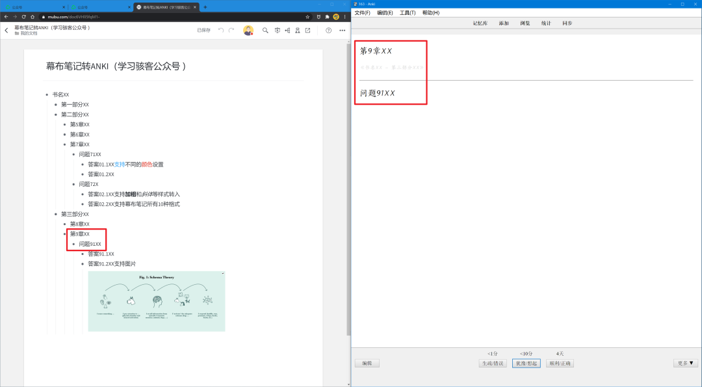The height and width of the screenshot is (387, 702).
Task: Click the Anki 编辑 button at bottom left
Action: tap(367, 364)
